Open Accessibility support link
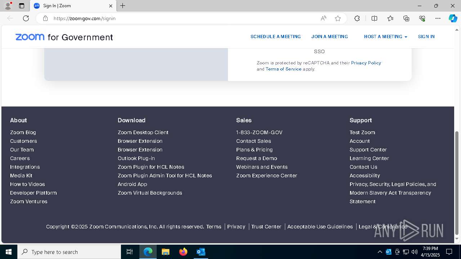Image resolution: width=461 pixels, height=259 pixels. pos(365,176)
